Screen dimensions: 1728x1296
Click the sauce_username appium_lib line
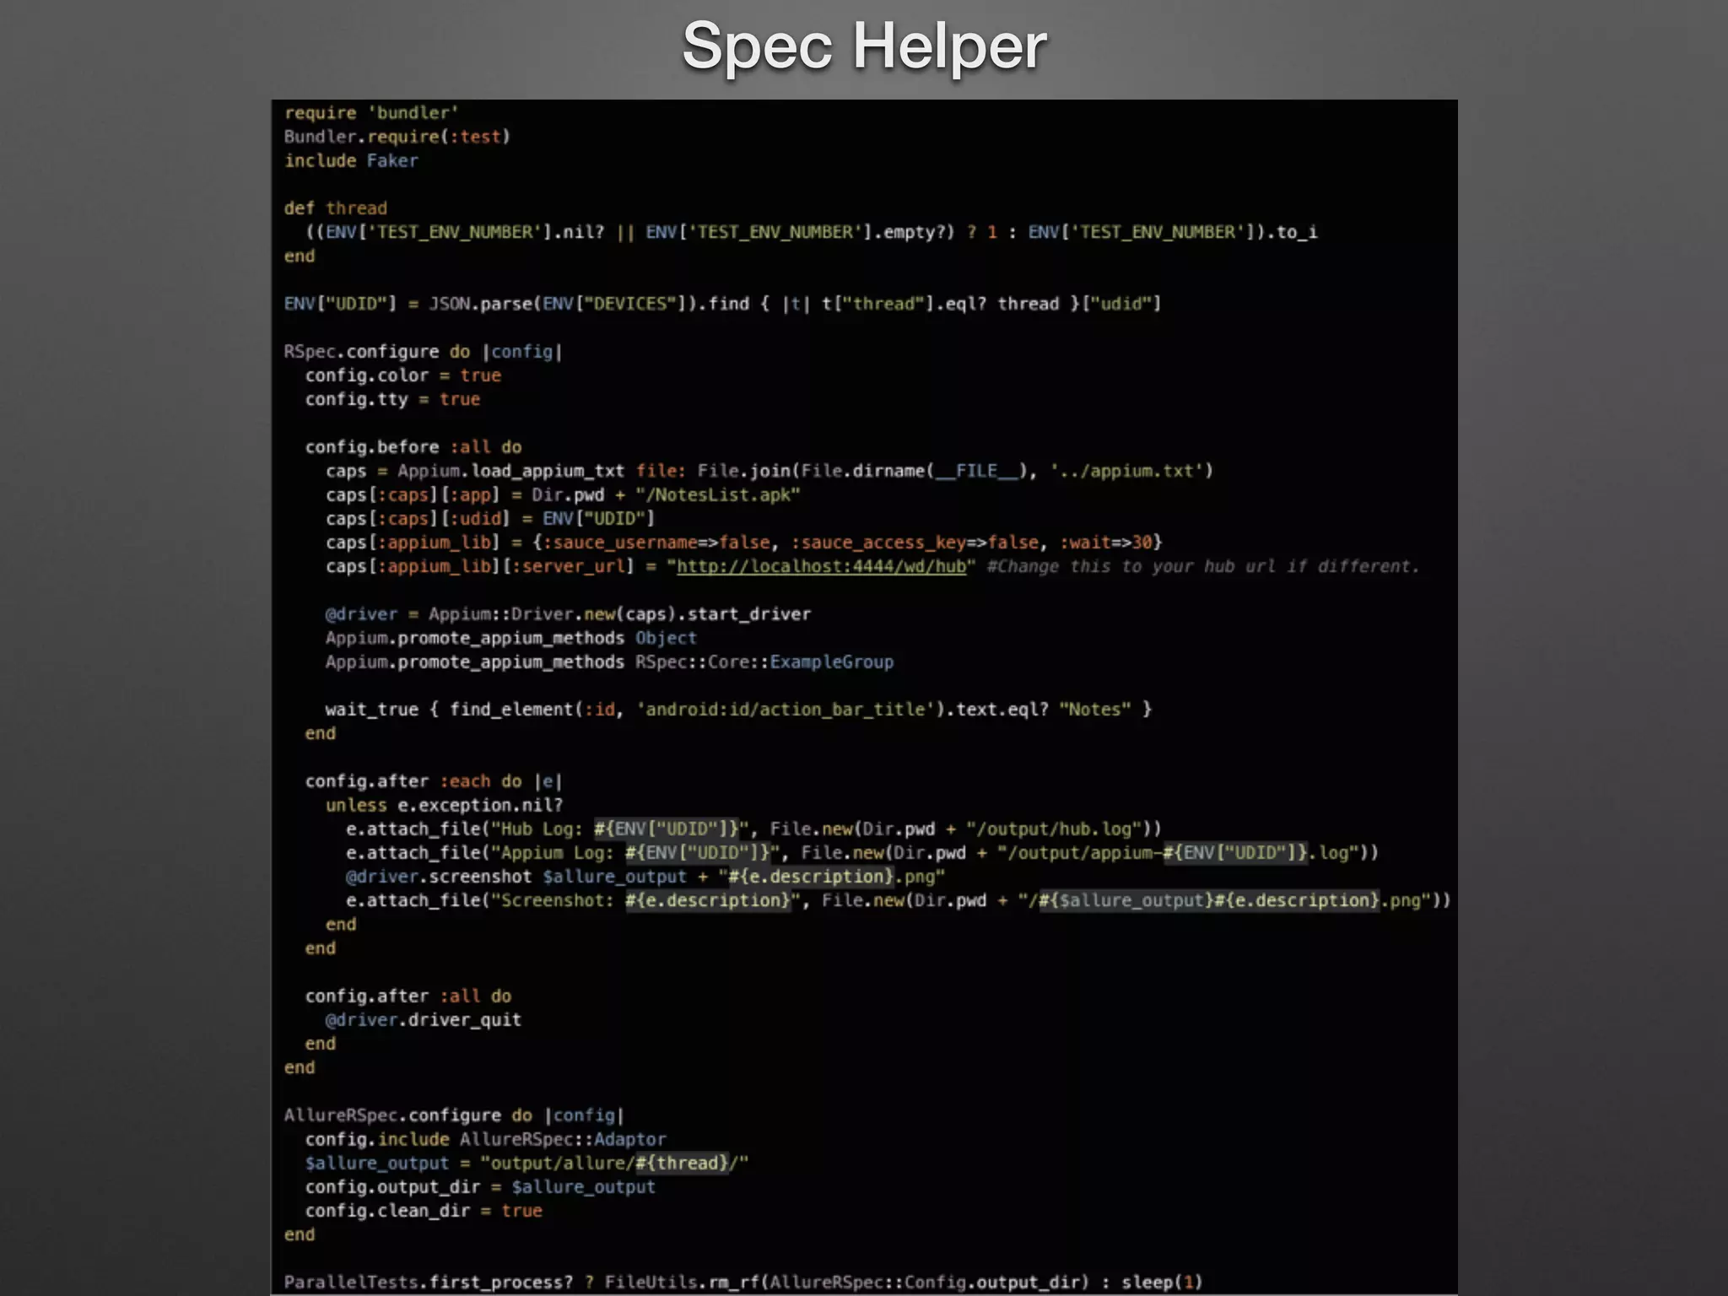[x=744, y=543]
